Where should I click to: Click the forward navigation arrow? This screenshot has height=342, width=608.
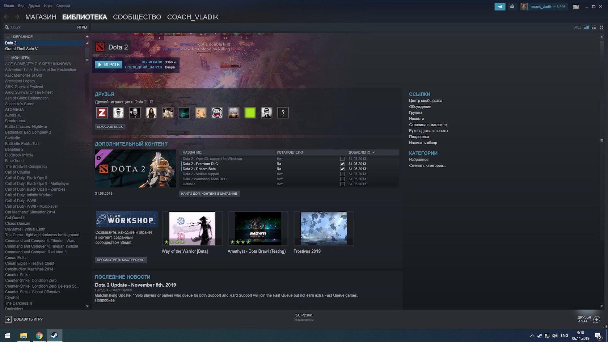click(17, 17)
